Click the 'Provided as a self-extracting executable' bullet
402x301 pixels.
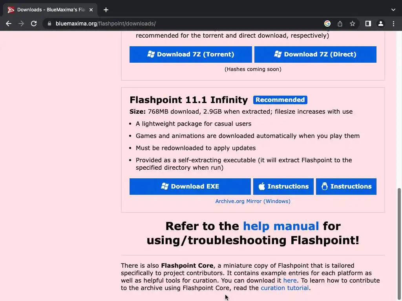244,164
